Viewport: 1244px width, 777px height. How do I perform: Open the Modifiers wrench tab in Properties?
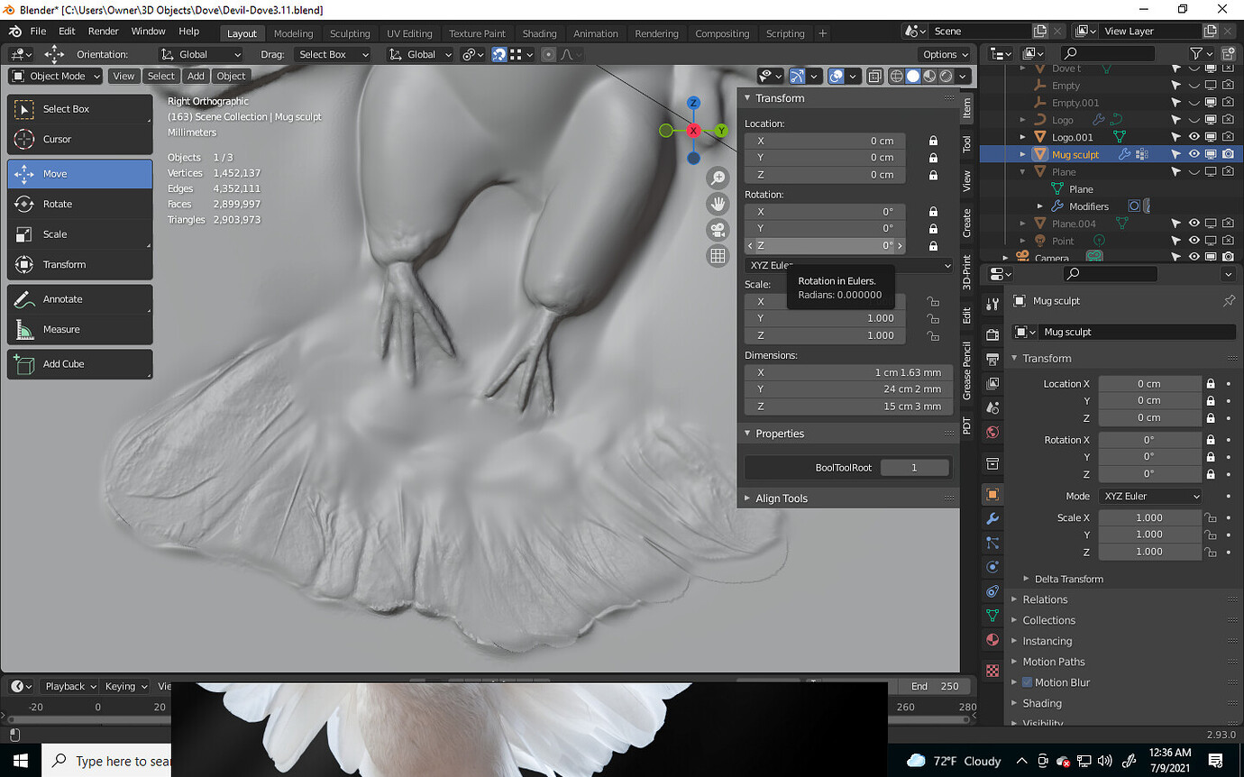click(992, 518)
